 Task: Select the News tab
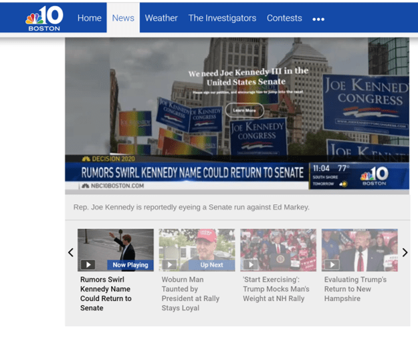coord(123,18)
